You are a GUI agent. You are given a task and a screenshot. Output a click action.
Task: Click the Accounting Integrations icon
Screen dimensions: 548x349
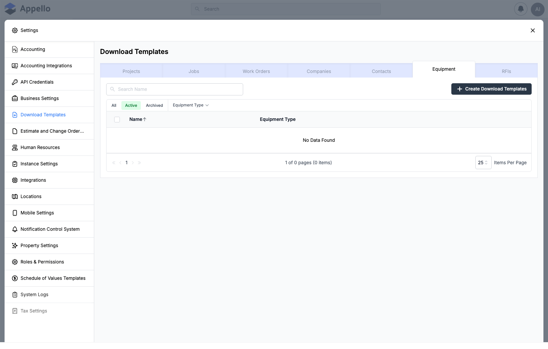click(15, 66)
